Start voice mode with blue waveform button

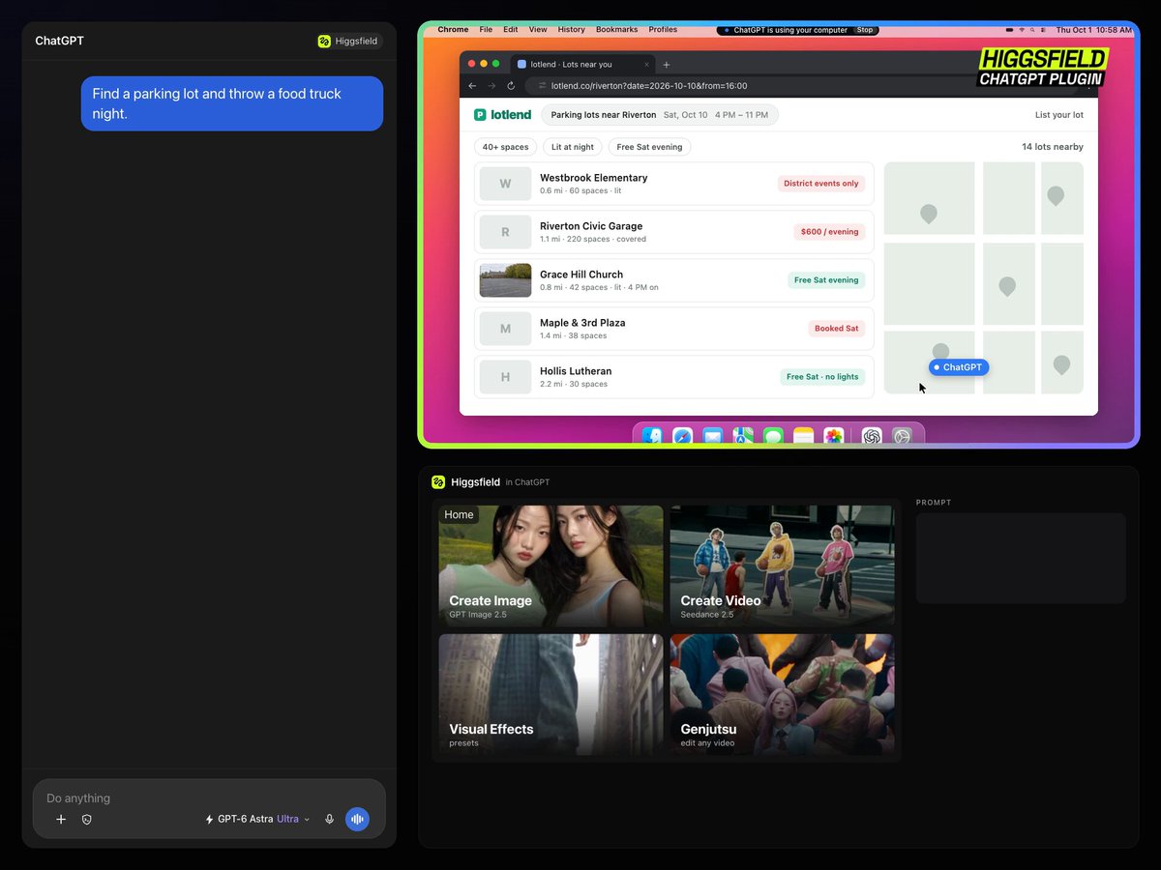tap(357, 819)
